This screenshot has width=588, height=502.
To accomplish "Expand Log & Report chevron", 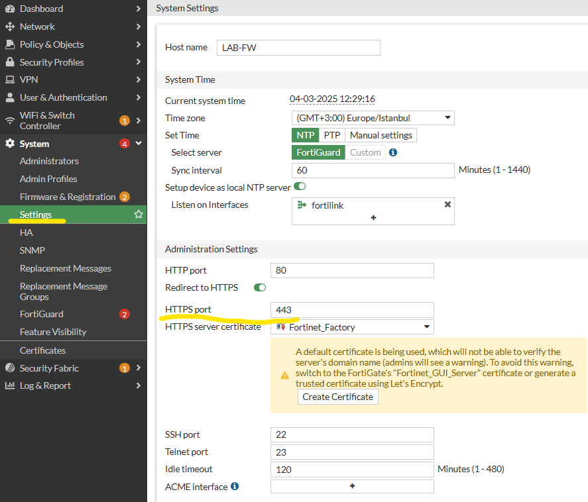I will click(x=139, y=385).
